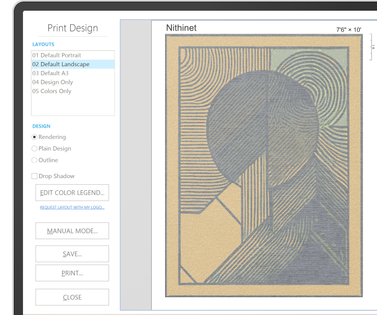Switch to the 05 Colors Only layout
This screenshot has height=315, width=377.
click(51, 91)
